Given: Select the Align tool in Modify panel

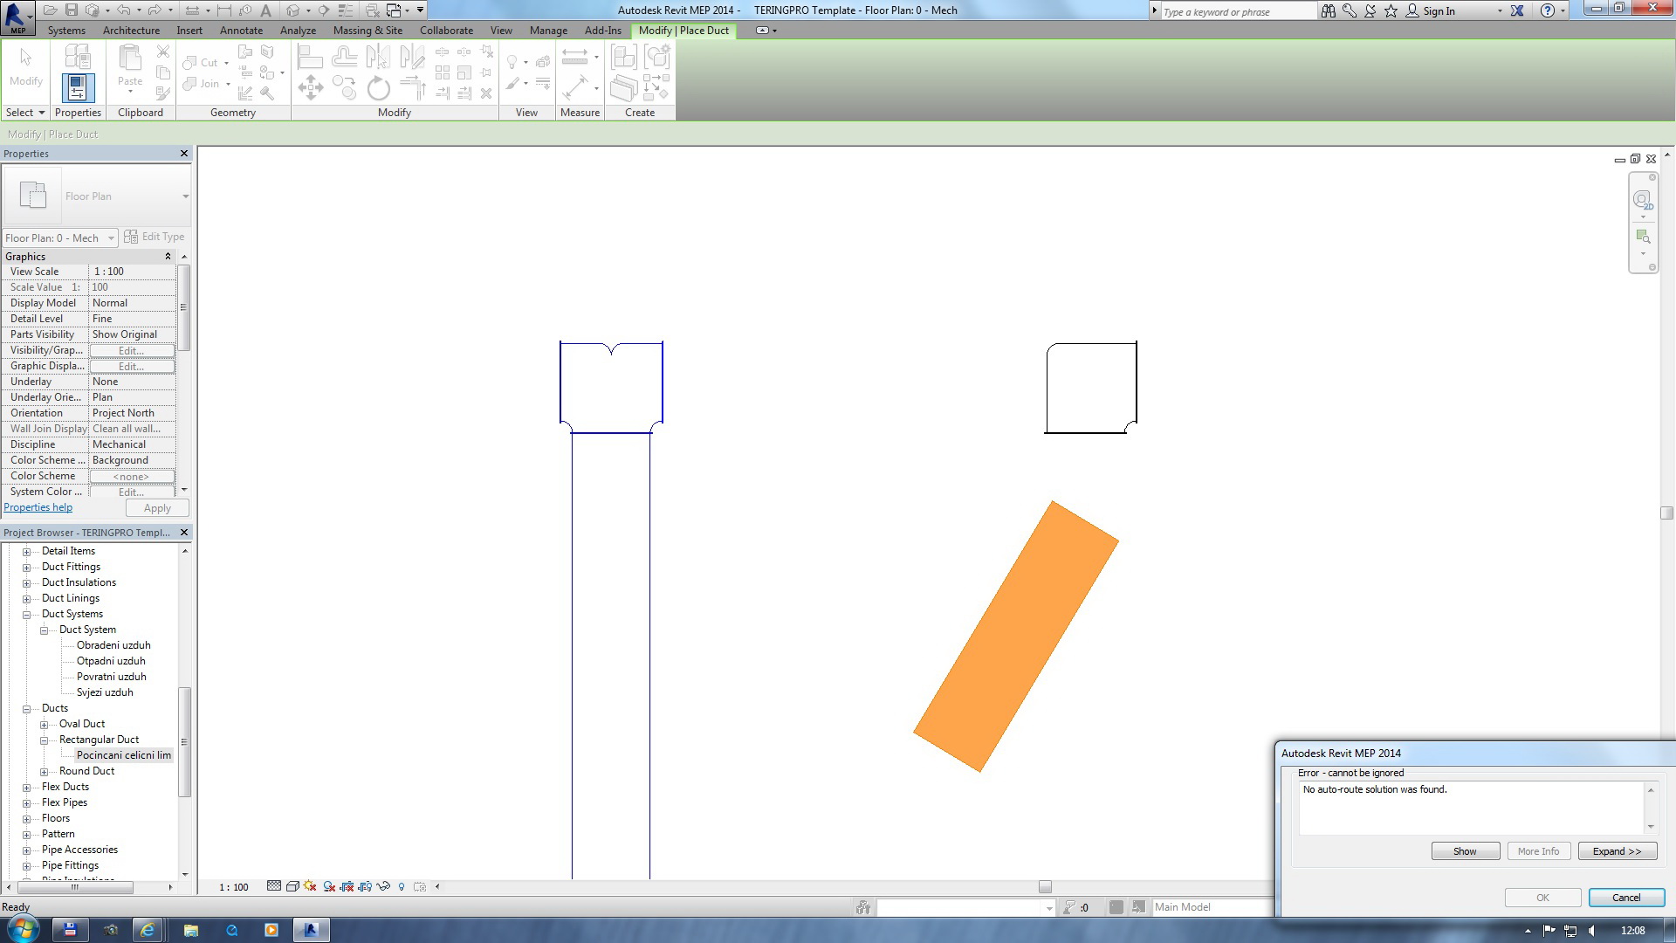Looking at the screenshot, I should [310, 58].
